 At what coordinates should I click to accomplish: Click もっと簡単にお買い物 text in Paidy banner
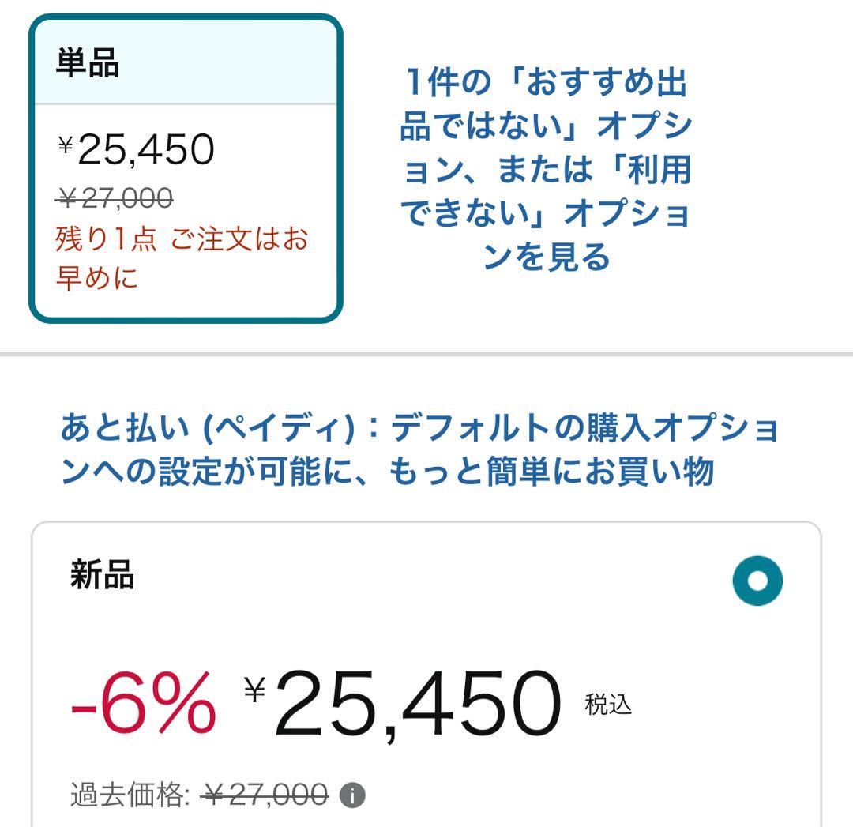[551, 471]
